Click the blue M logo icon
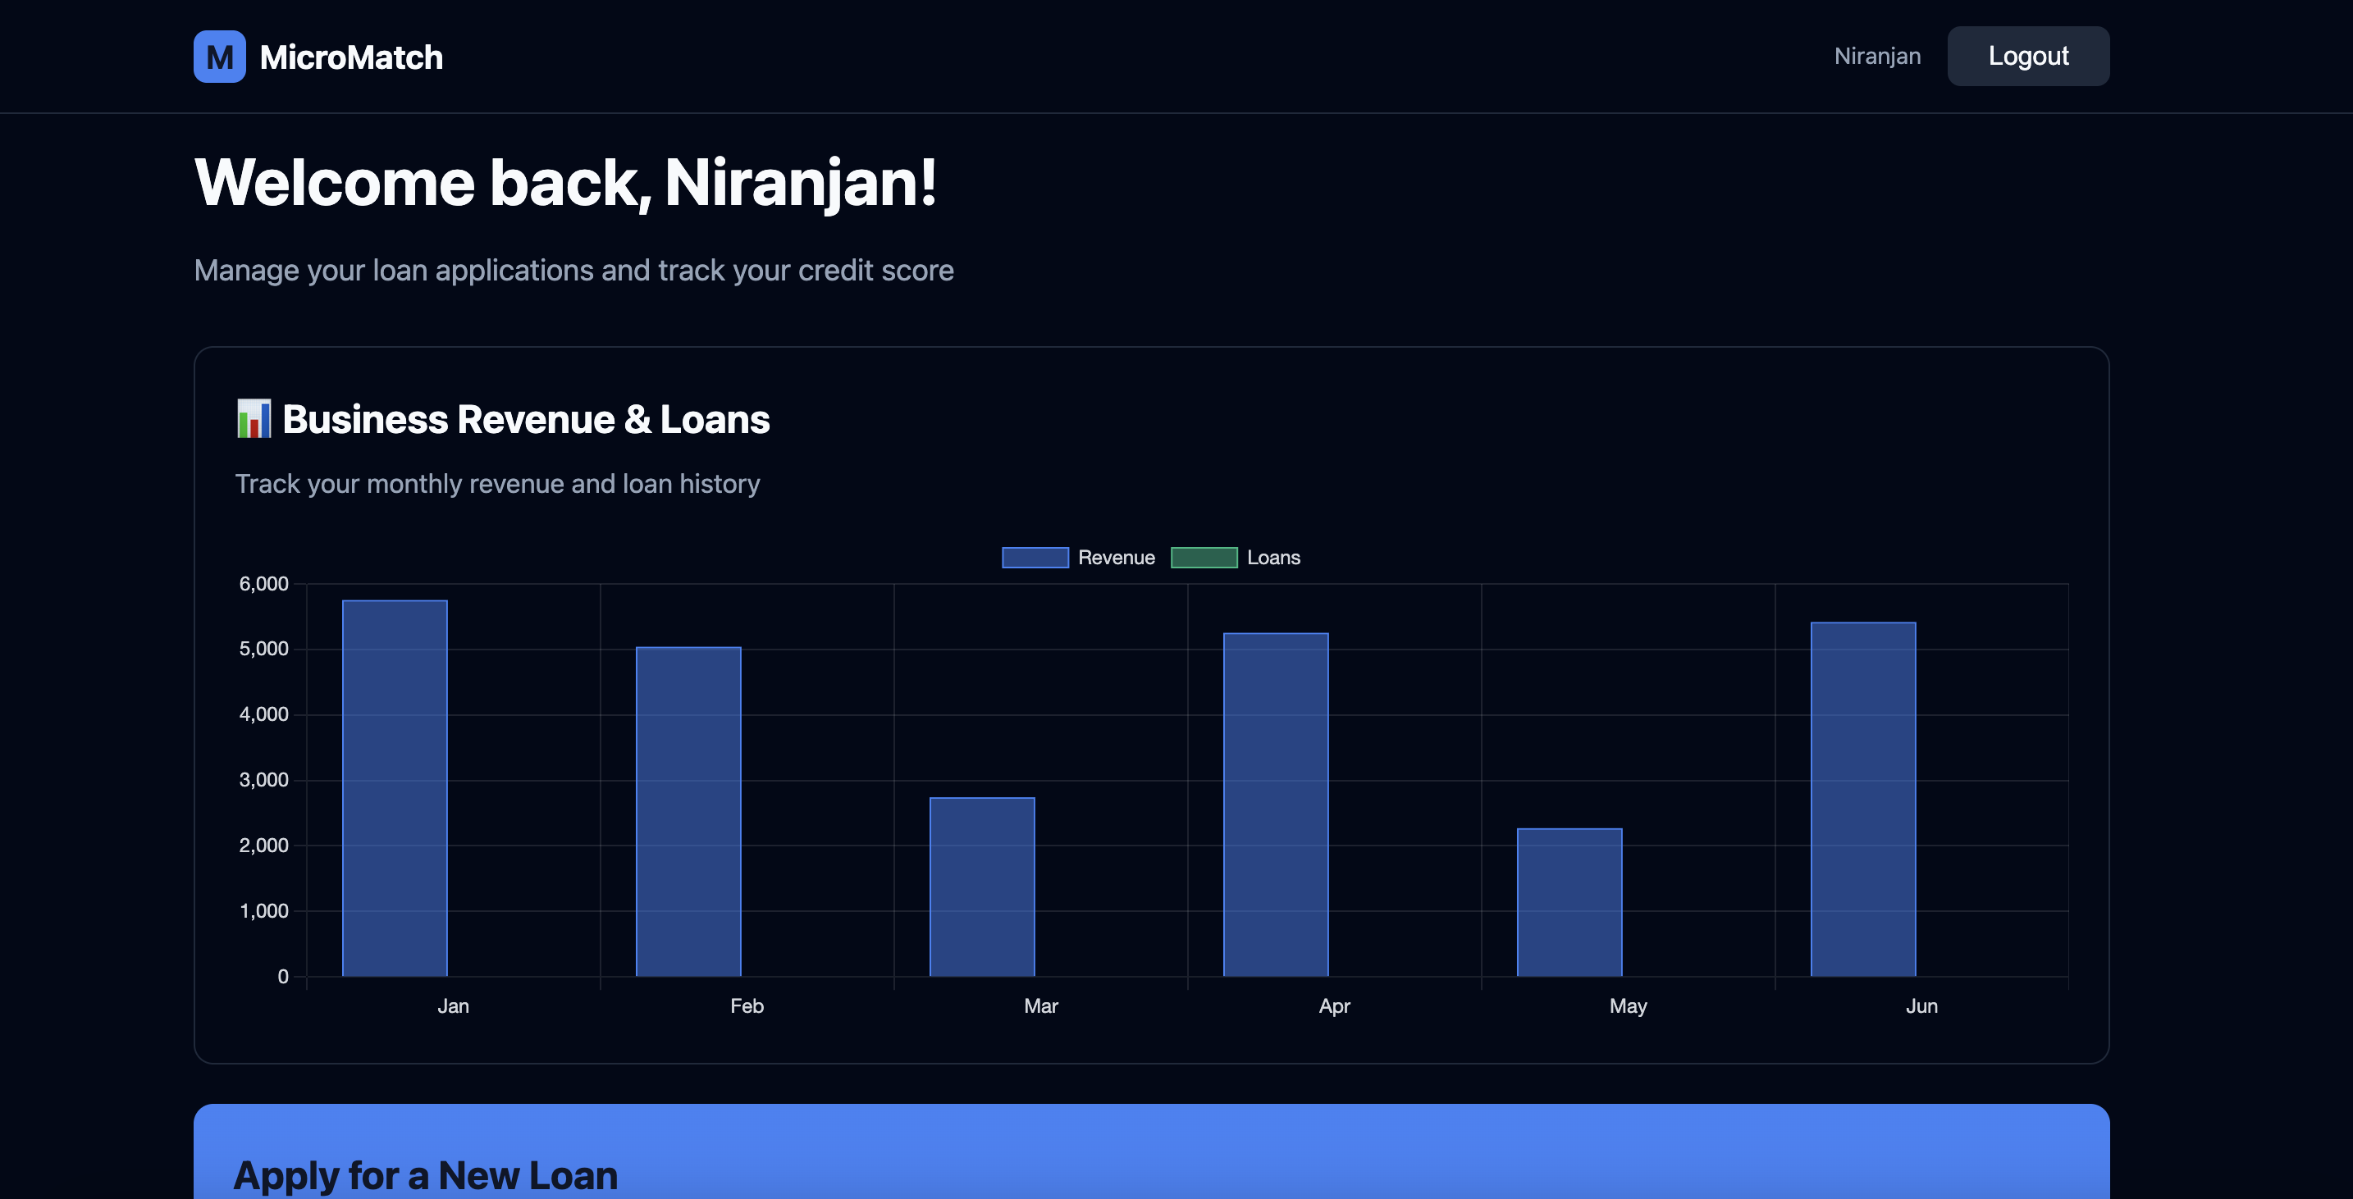This screenshot has height=1199, width=2353. coord(219,57)
